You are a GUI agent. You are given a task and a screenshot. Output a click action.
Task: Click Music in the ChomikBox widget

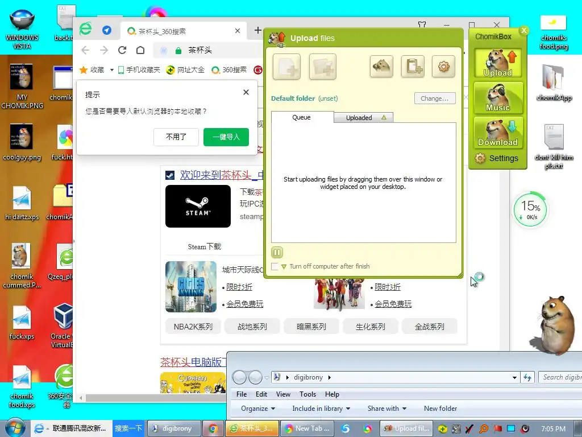[498, 98]
